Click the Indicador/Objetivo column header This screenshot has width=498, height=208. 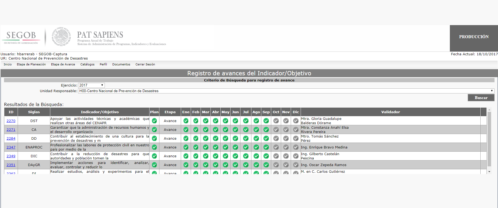[100, 112]
